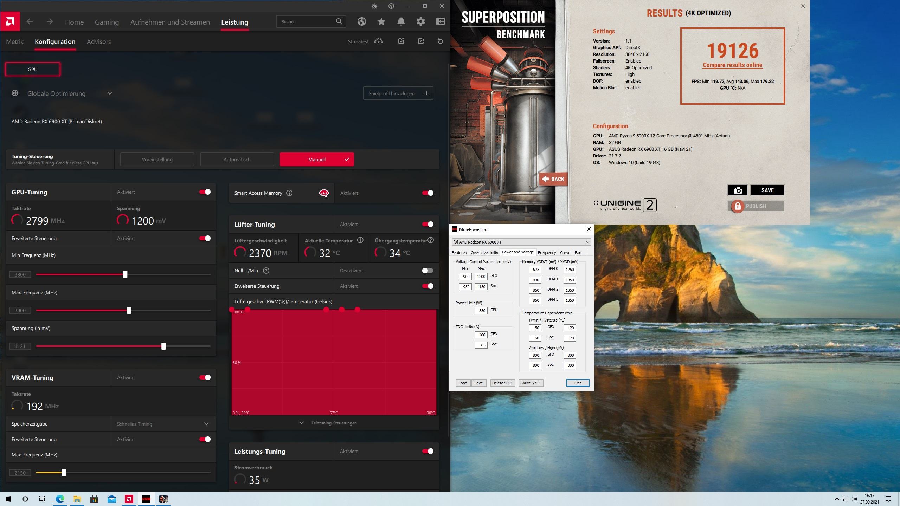Image resolution: width=900 pixels, height=506 pixels.
Task: Open bug report icon in title bar
Action: point(374,6)
